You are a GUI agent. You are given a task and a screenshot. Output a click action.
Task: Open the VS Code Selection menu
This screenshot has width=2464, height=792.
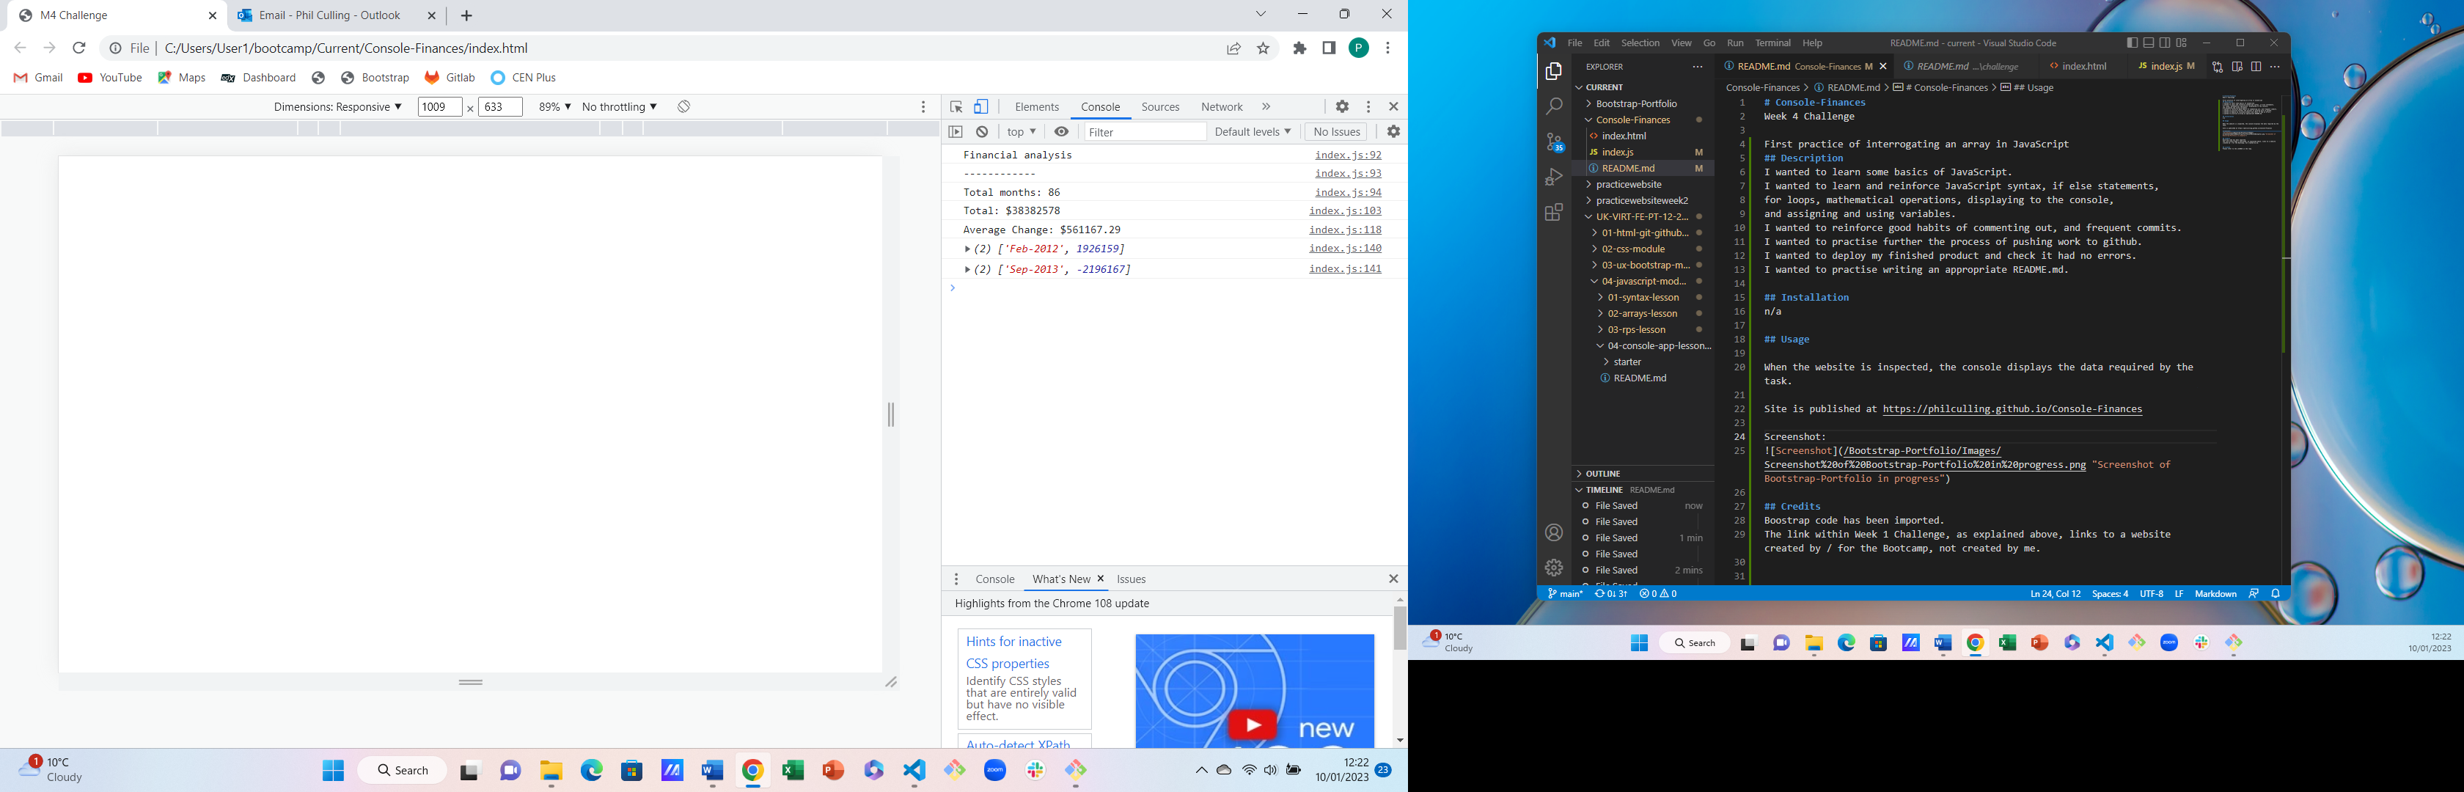[x=1640, y=43]
